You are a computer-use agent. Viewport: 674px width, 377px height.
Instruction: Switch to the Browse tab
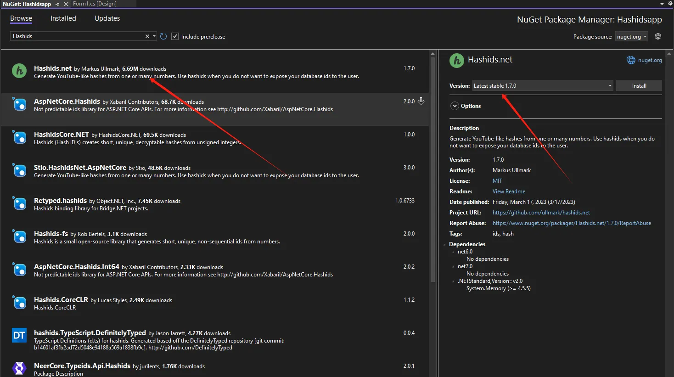21,18
